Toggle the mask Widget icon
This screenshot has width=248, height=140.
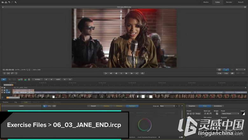point(217,114)
